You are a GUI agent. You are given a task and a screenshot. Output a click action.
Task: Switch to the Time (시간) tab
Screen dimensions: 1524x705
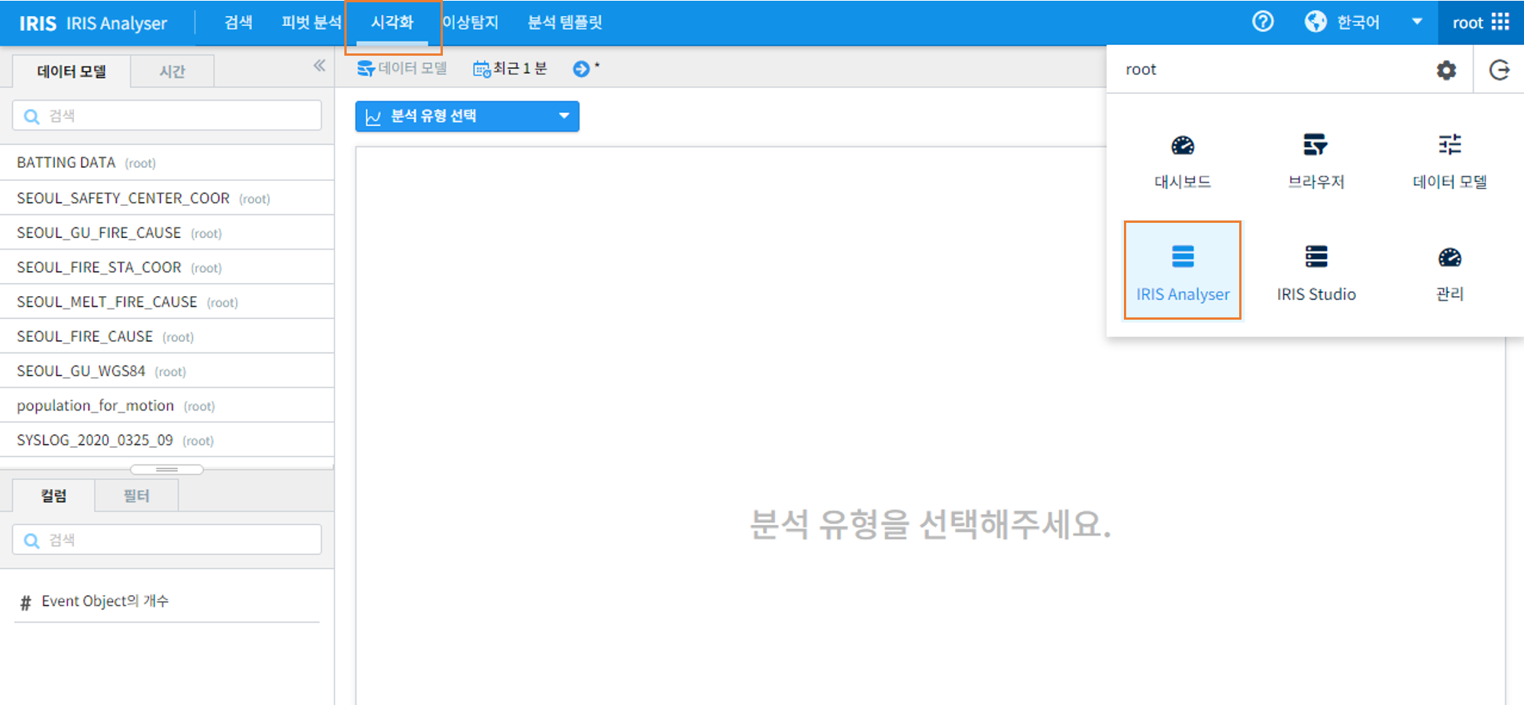(x=172, y=71)
